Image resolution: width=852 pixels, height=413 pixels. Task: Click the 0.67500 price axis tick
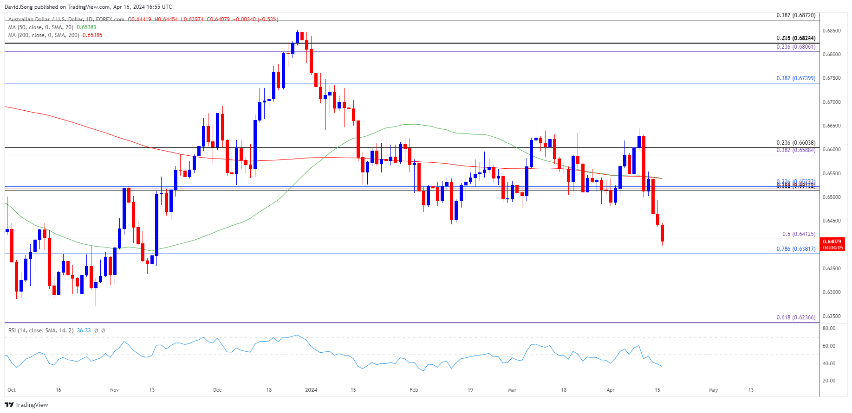click(x=832, y=78)
